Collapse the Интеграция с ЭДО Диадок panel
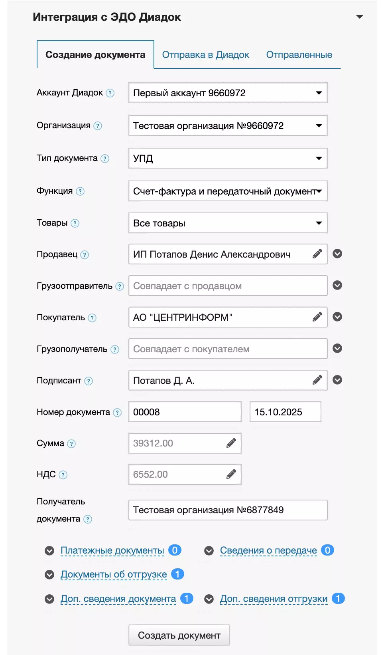This screenshot has width=382, height=655. pos(360,17)
